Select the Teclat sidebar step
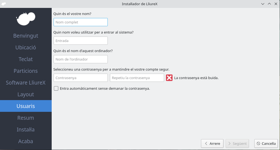The width and height of the screenshot is (280, 150). click(x=26, y=59)
